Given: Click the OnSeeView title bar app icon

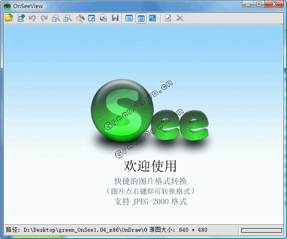Looking at the screenshot, I should pyautogui.click(x=7, y=6).
